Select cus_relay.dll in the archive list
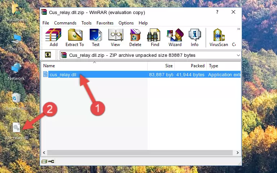This screenshot has width=277, height=173. (x=63, y=74)
